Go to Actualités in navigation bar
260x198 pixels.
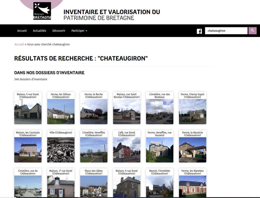[40, 31]
